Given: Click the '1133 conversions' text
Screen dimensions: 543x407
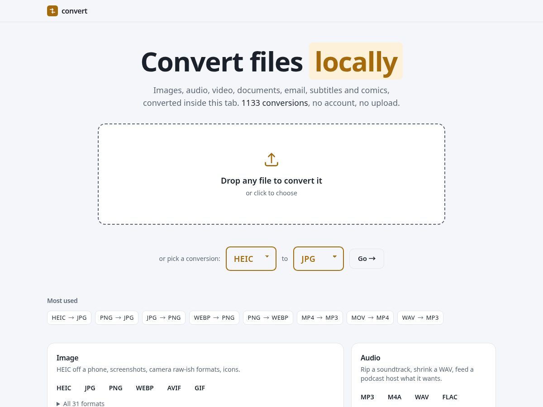Looking at the screenshot, I should pos(275,103).
